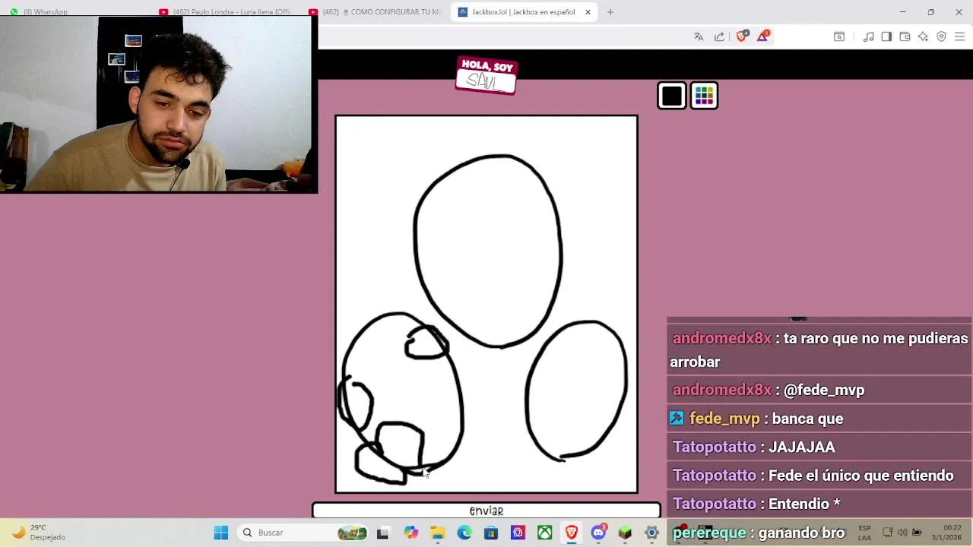973x547 pixels.
Task: Click fede_mvp username in chat
Action: tap(724, 419)
